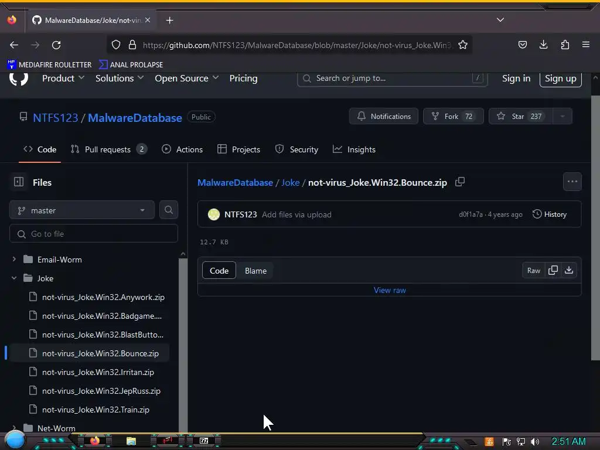Open the master branch selector
Viewport: 600px width, 450px height.
[82, 210]
